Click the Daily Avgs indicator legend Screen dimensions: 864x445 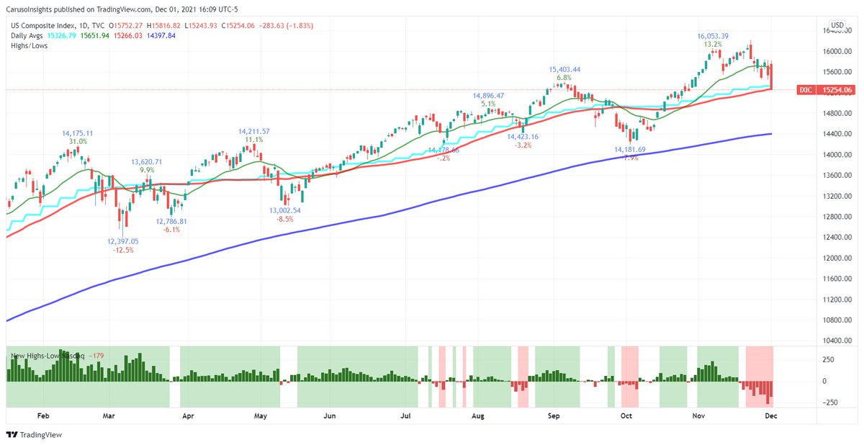coord(27,35)
